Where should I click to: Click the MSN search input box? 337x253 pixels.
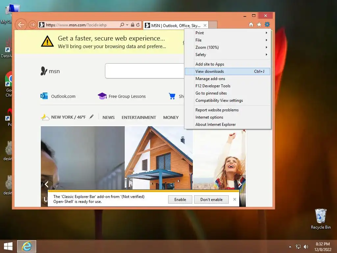[x=145, y=71]
